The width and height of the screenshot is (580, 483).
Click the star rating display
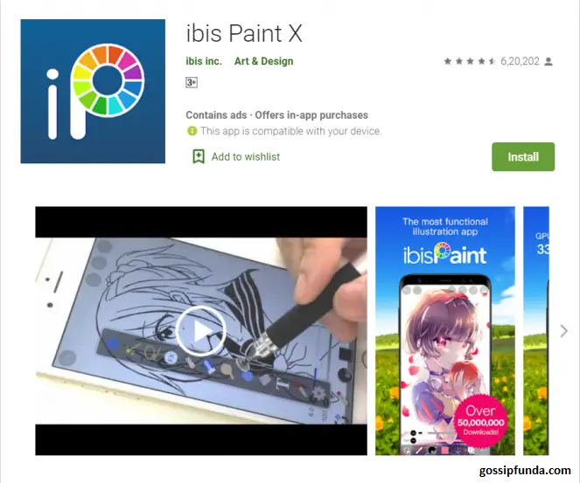point(470,61)
